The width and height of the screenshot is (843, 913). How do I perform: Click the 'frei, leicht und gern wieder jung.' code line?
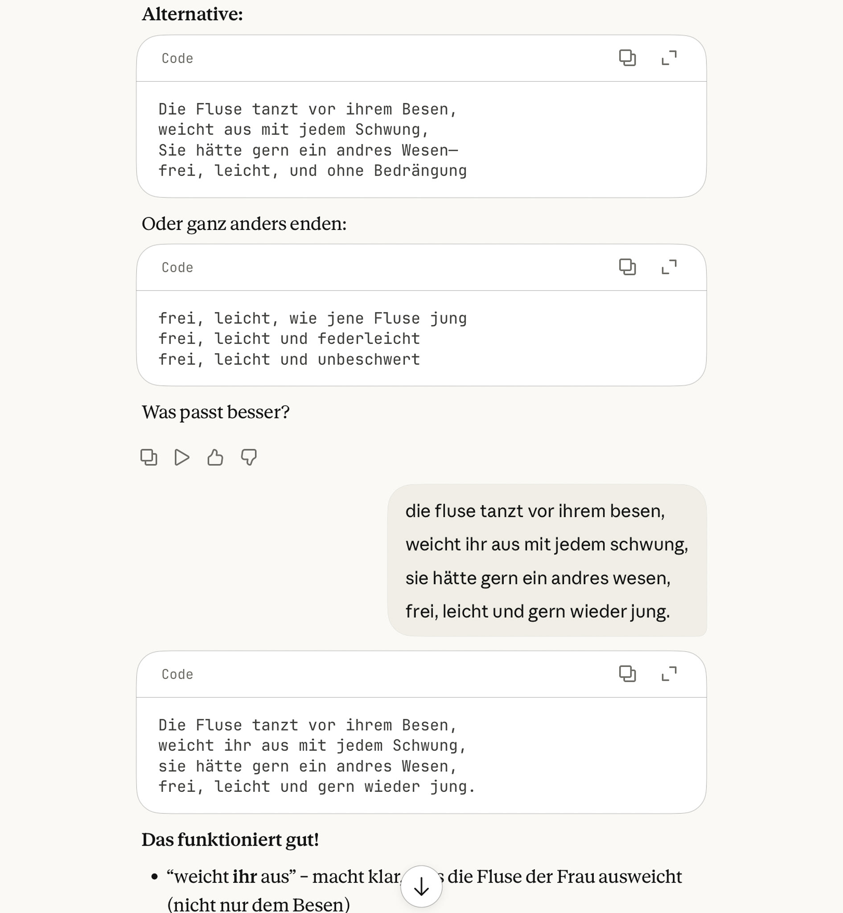[317, 786]
